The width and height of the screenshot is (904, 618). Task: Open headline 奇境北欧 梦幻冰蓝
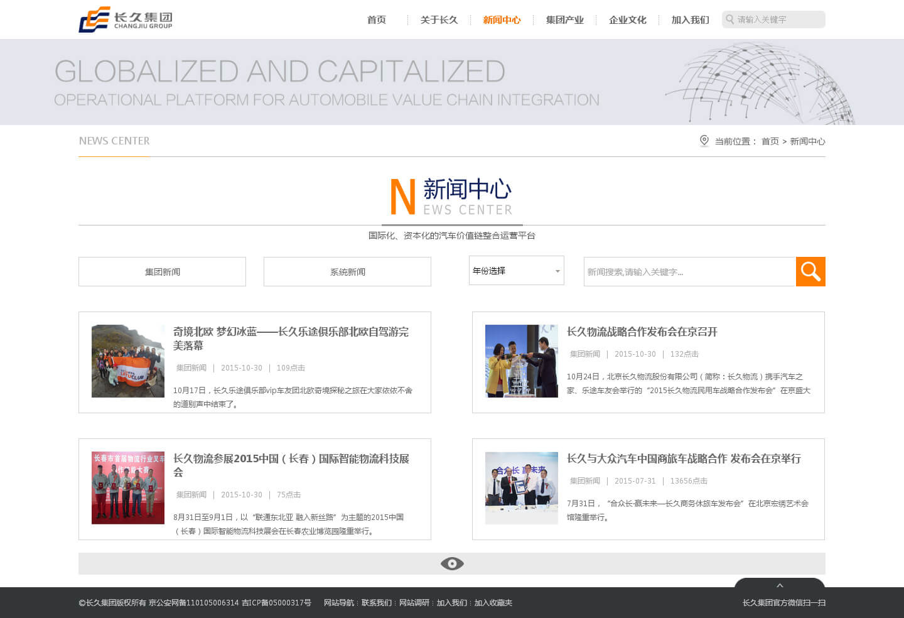pos(291,339)
